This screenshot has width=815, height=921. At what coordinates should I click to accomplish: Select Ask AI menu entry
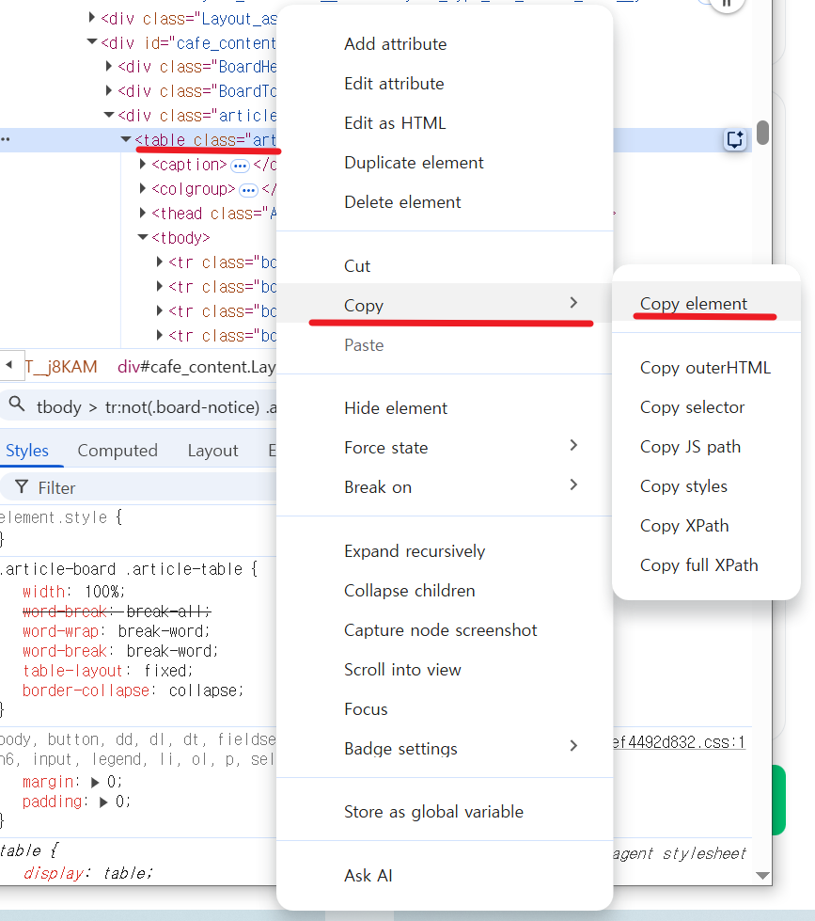pyautogui.click(x=445, y=876)
